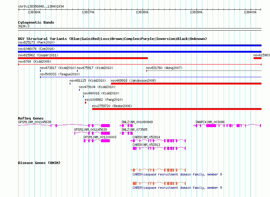270x197 pixels.
Task: Click the chr9:138356948..138401934 coordinate text
Action: point(41,7)
